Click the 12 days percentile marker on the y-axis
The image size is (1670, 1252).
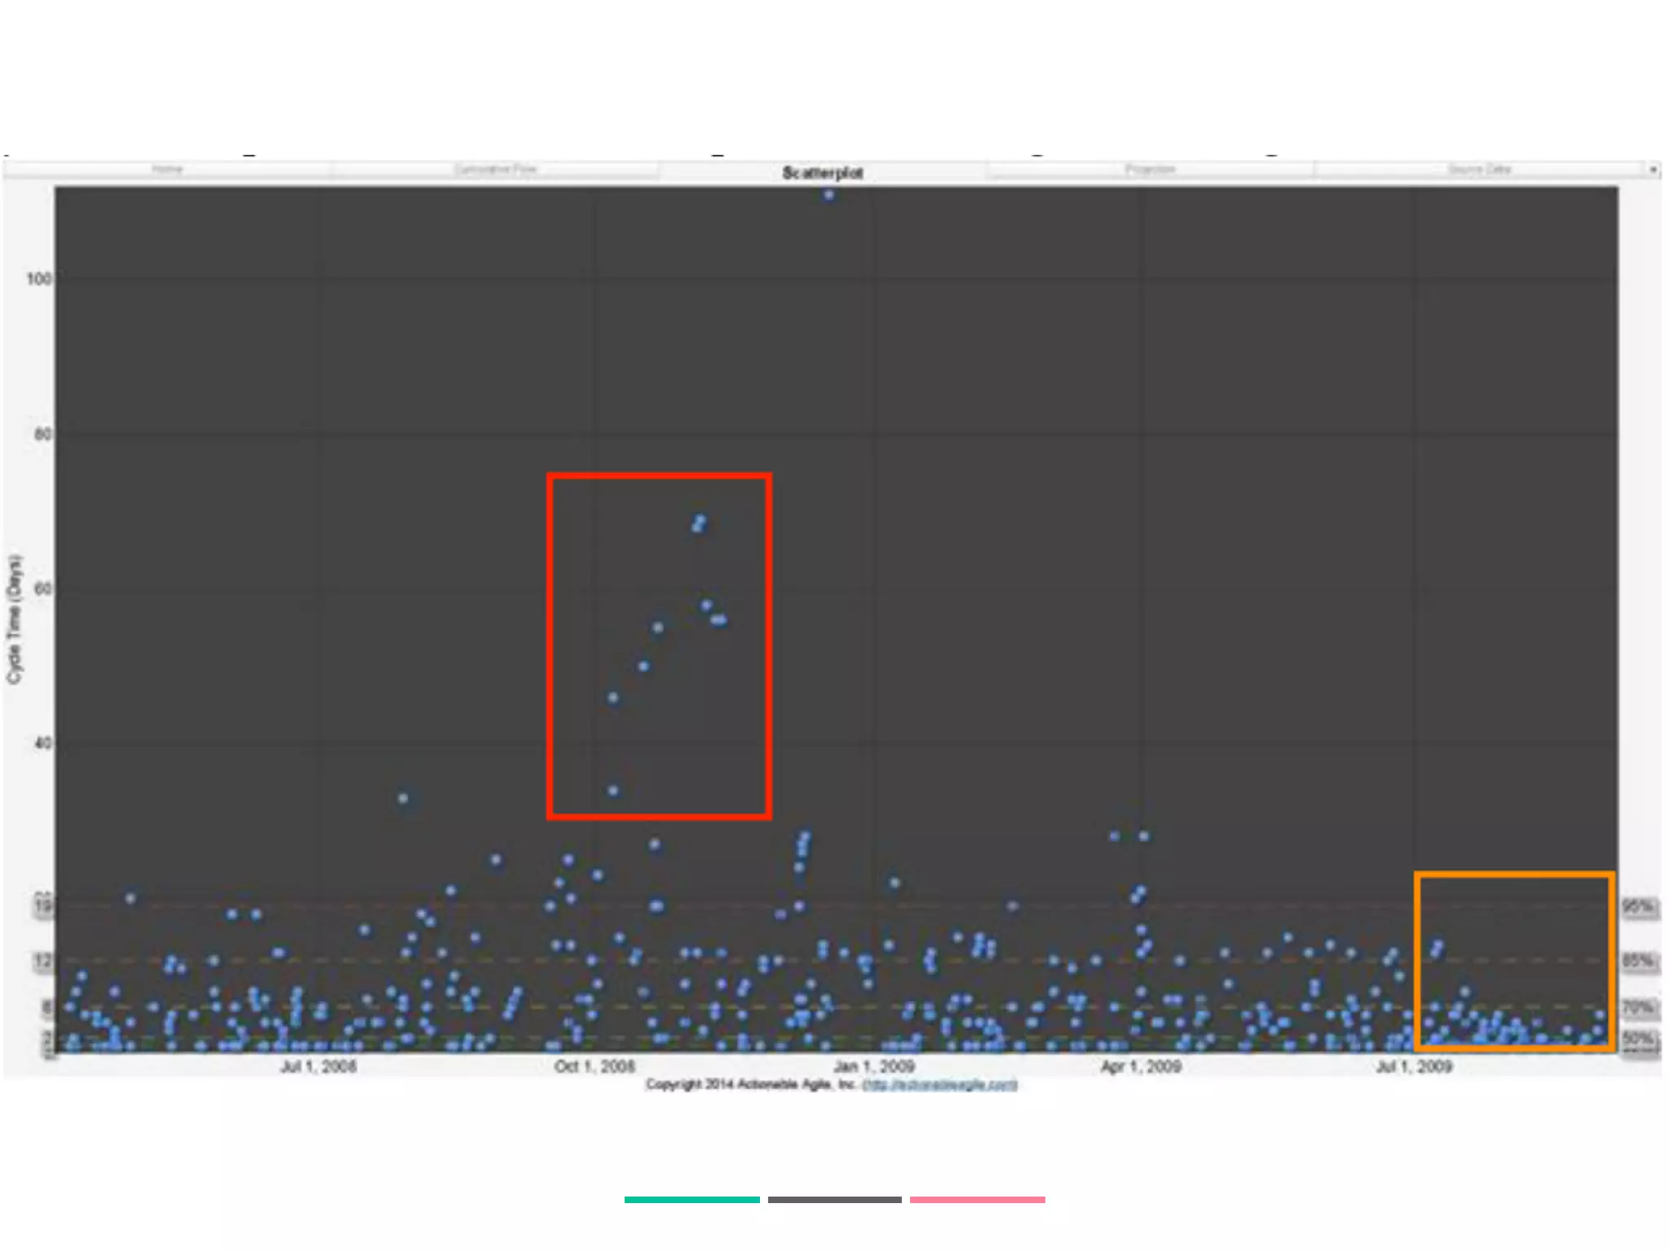(43, 960)
